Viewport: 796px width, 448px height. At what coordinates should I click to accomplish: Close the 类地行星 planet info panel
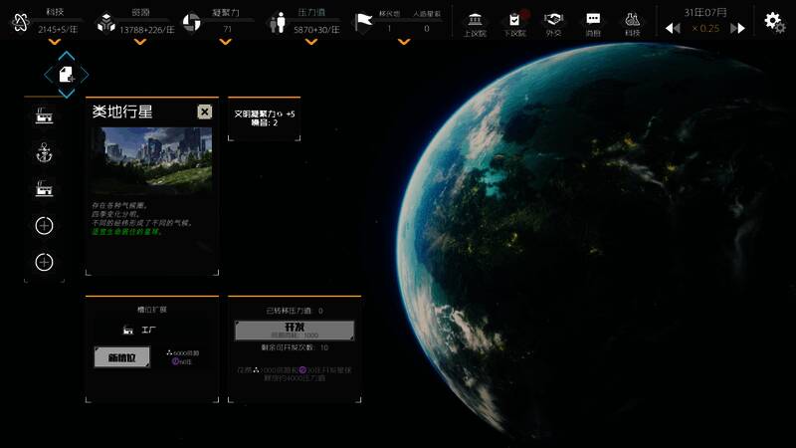pyautogui.click(x=205, y=112)
